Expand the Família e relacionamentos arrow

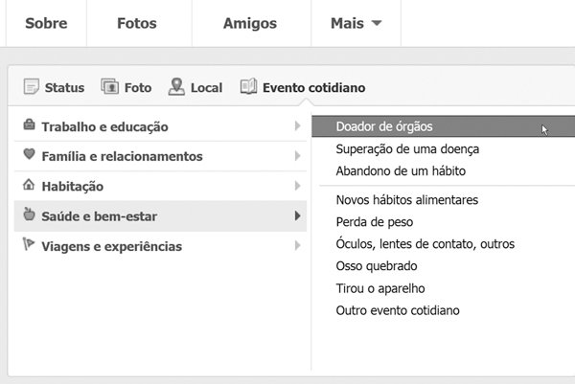[x=297, y=156]
